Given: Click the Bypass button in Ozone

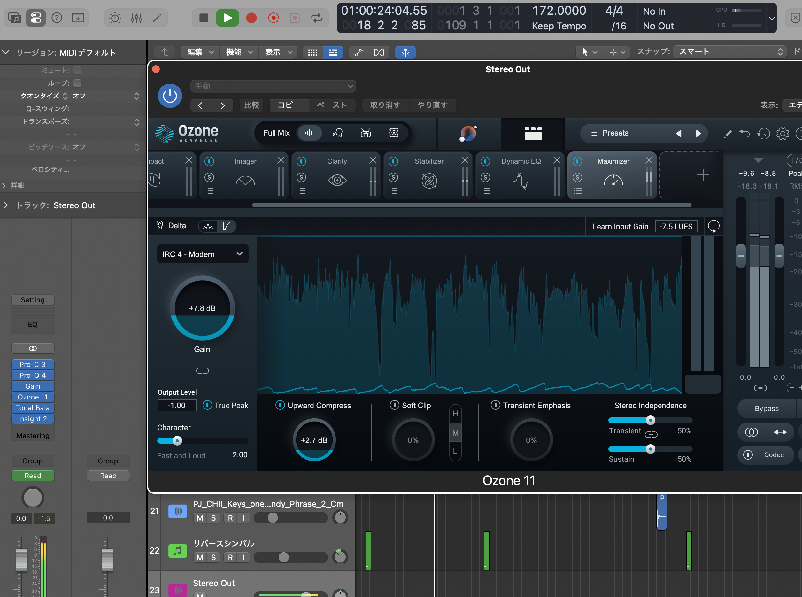Looking at the screenshot, I should click(x=767, y=409).
